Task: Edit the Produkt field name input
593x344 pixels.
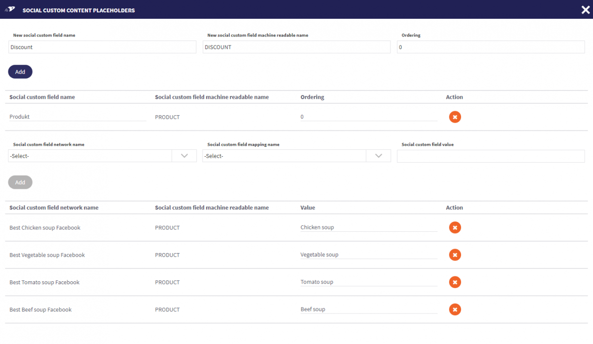Action: [x=78, y=117]
